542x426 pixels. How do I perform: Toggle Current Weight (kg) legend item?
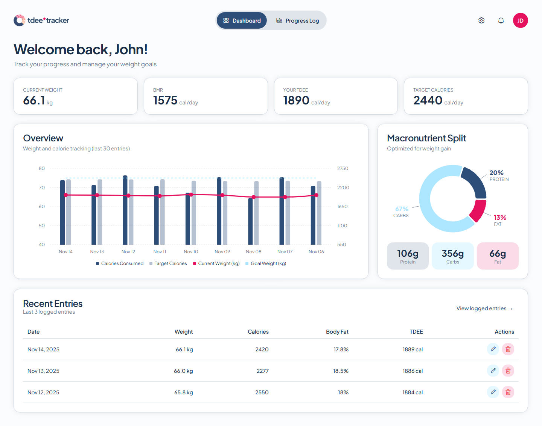point(216,264)
